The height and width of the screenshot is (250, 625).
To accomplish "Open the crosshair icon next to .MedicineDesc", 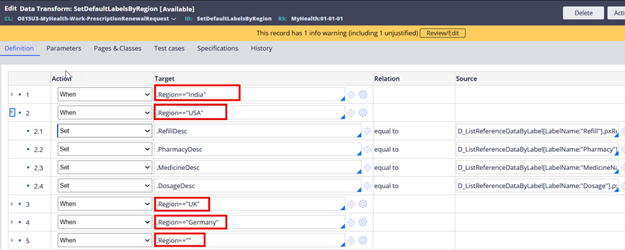I will [x=367, y=167].
